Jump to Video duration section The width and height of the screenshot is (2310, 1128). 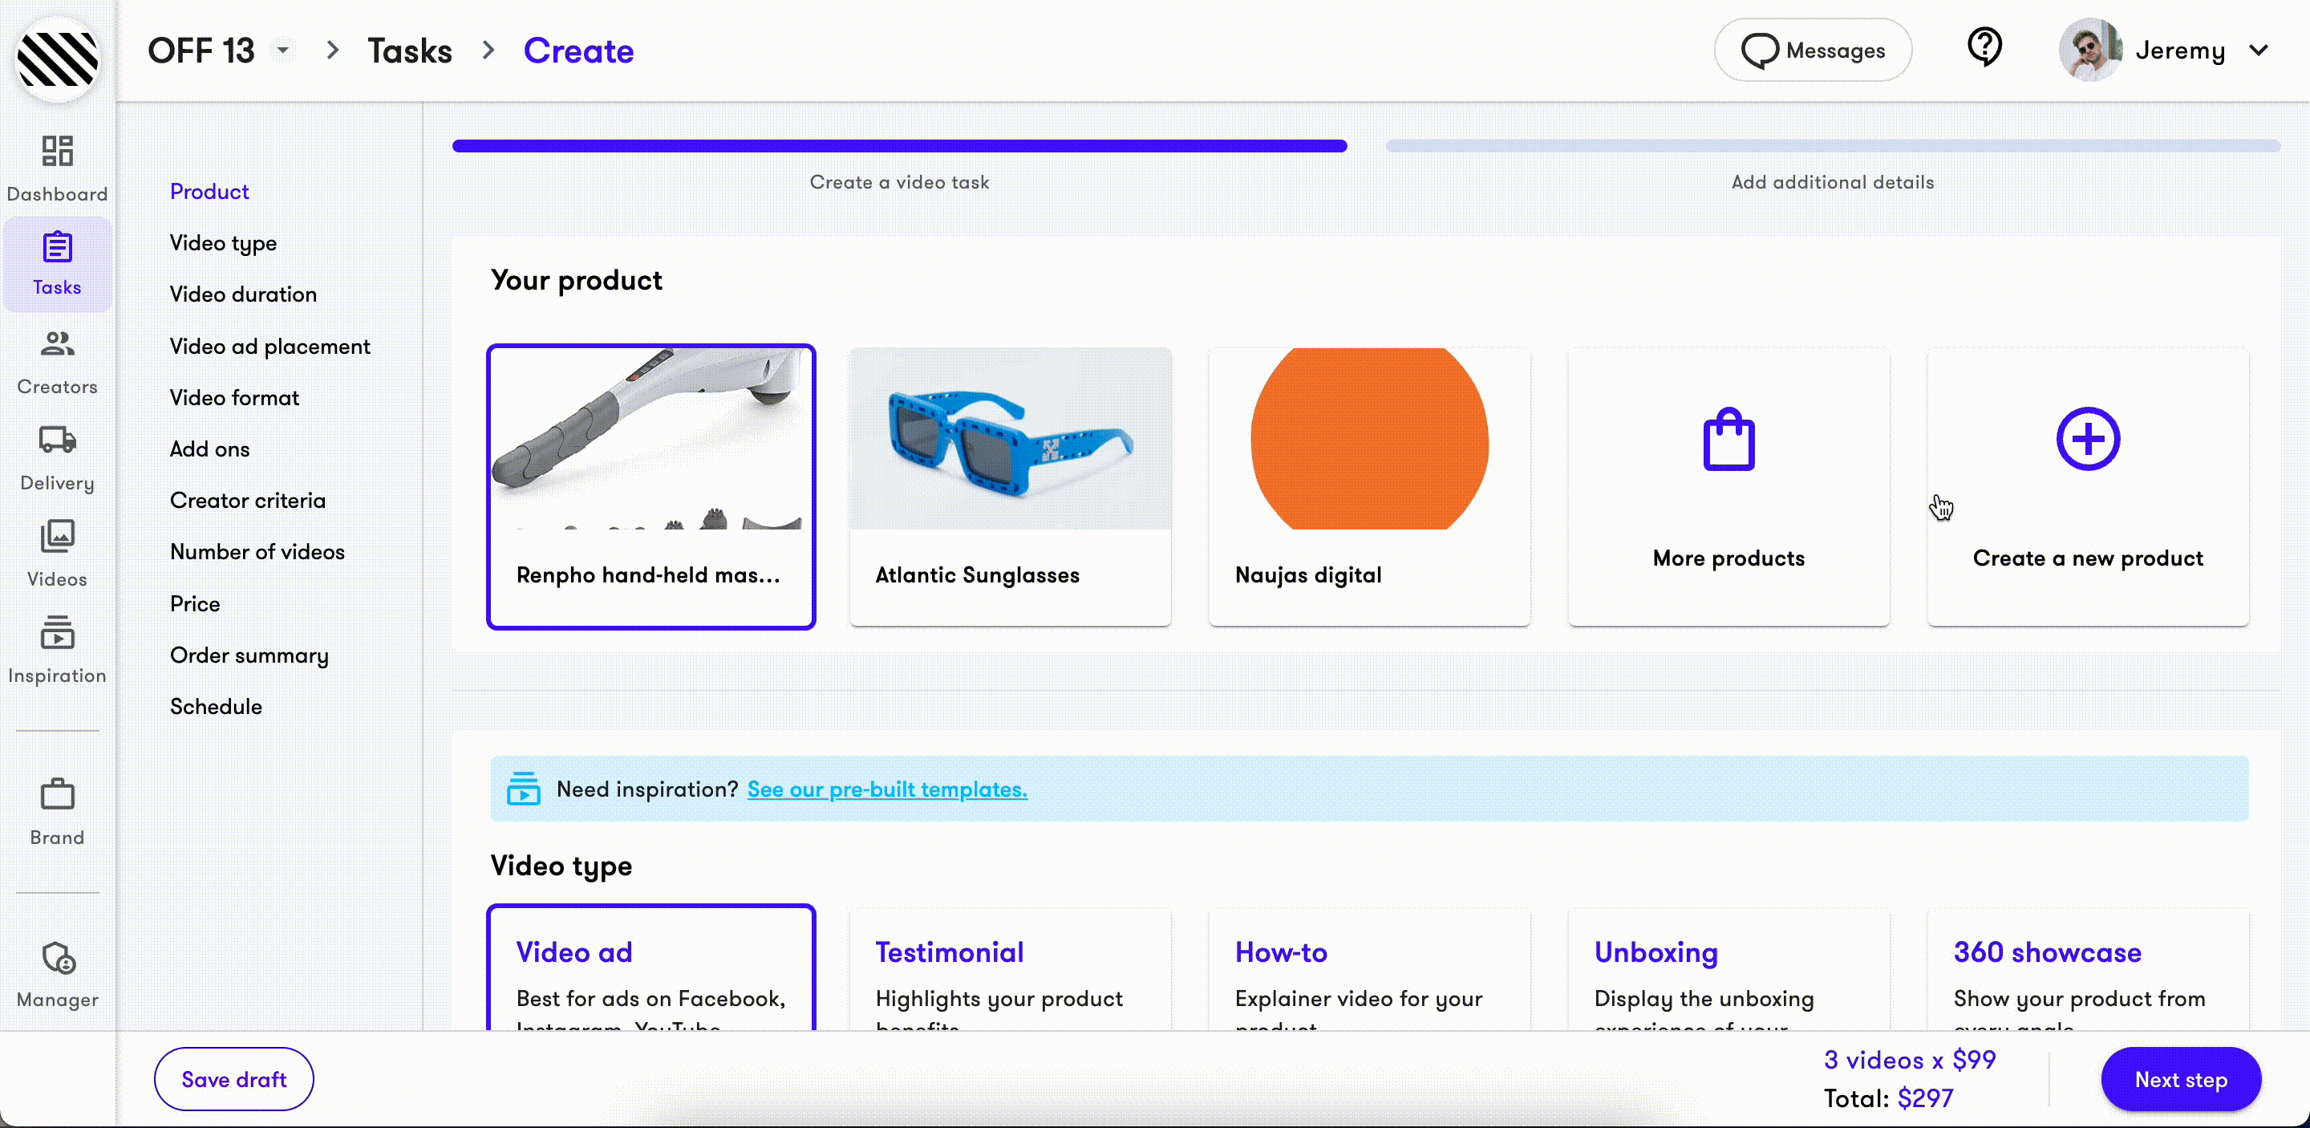243,294
